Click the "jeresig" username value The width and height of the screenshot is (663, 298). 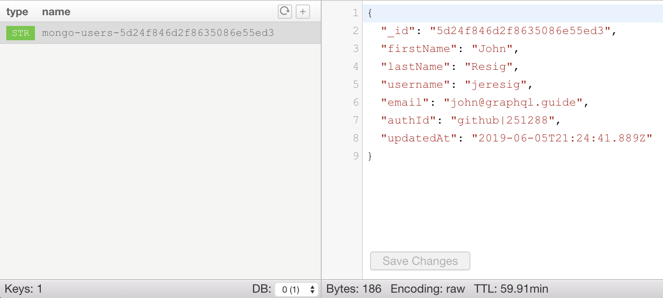[x=496, y=85]
